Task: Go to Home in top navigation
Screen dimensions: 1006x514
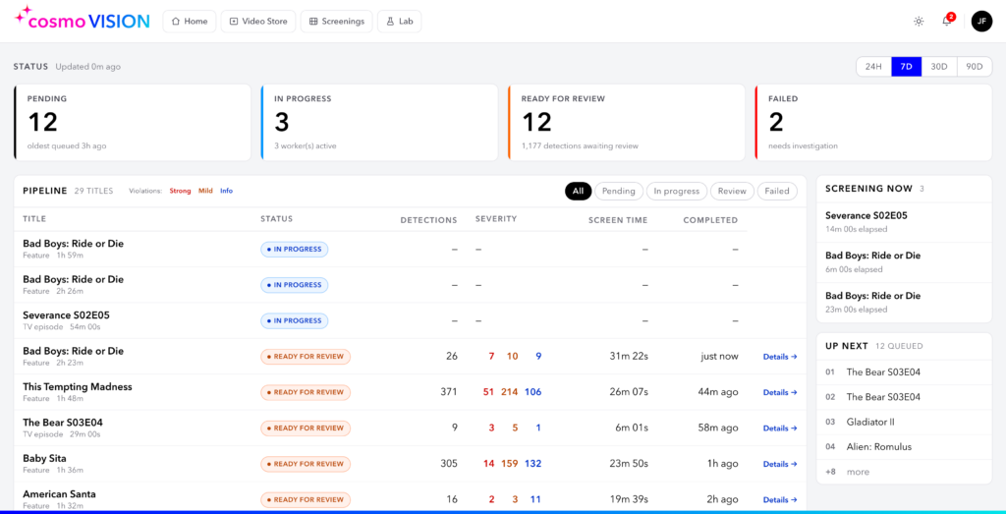Action: [190, 22]
